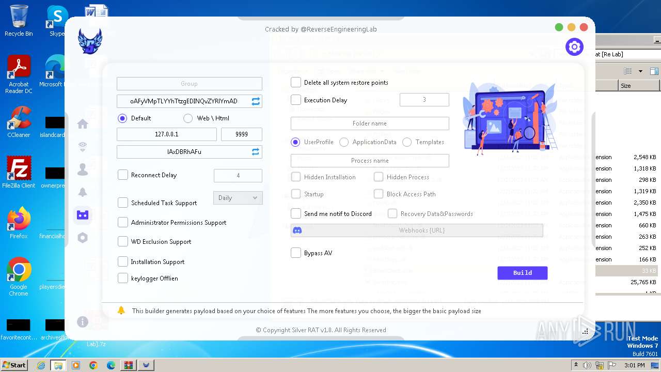Click the yellow bell in the notice bar
Viewport: 661px width, 372px height.
(121, 311)
